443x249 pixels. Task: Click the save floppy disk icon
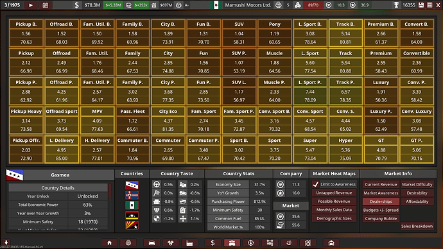421,5
